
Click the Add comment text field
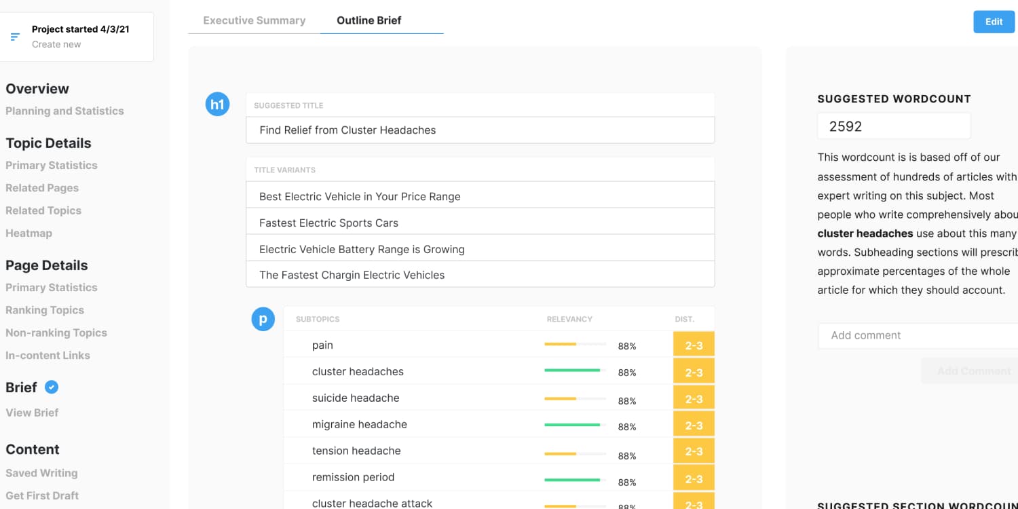tap(916, 335)
